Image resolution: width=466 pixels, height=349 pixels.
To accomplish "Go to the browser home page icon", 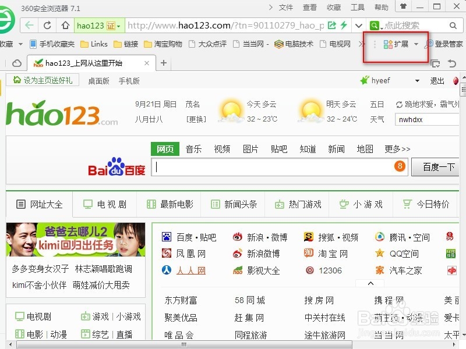I will pyautogui.click(x=65, y=25).
